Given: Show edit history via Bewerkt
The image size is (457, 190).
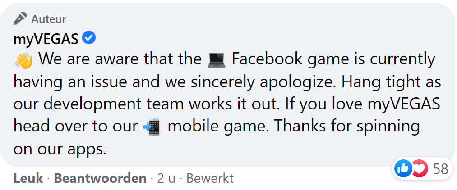Looking at the screenshot, I should [x=210, y=179].
